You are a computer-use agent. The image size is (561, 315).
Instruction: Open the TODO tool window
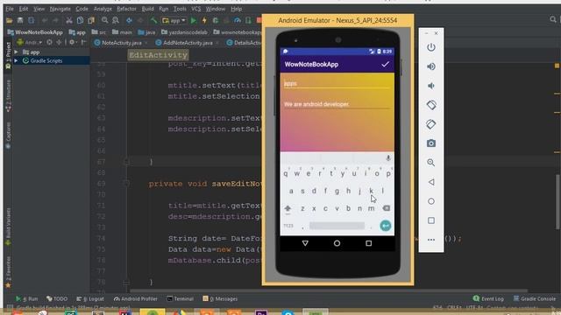(x=57, y=298)
